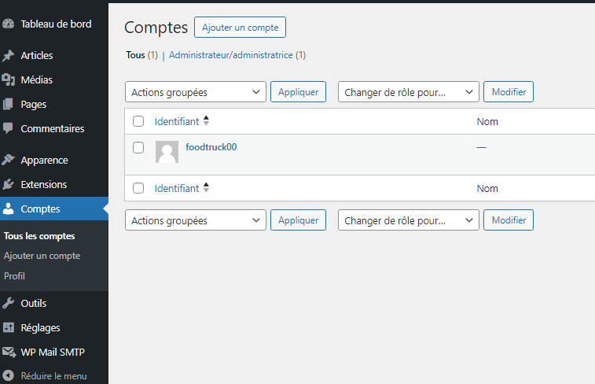Expand the top Changer de rôle pour dropdown
The width and height of the screenshot is (595, 384).
point(408,92)
